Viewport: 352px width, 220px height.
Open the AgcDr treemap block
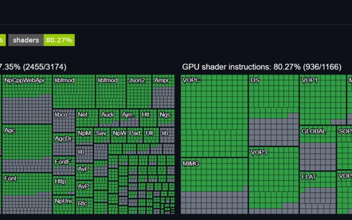coord(64,144)
